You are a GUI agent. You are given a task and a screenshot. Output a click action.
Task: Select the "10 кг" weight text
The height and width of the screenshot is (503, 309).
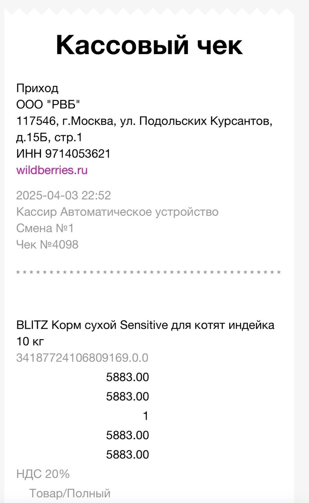tap(30, 342)
